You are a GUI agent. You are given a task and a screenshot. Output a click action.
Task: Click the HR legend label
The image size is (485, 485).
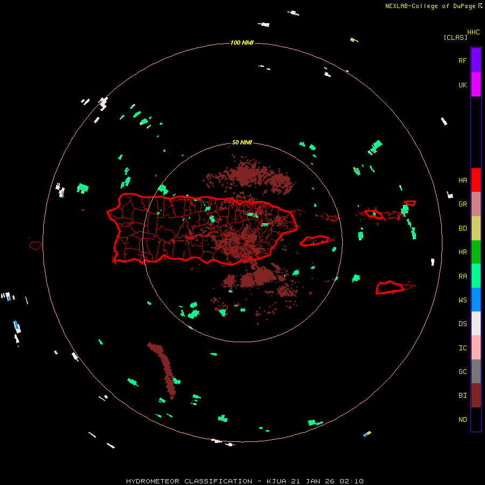462,252
